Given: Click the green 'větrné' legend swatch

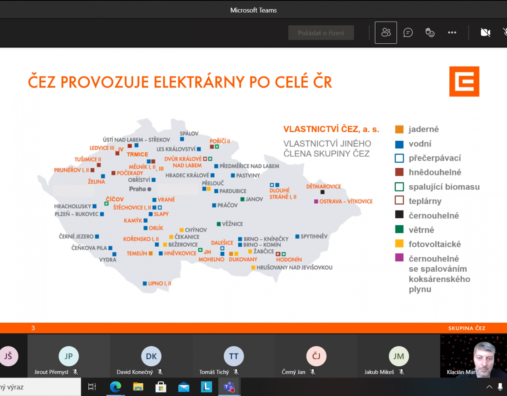Looking at the screenshot, I should (399, 229).
